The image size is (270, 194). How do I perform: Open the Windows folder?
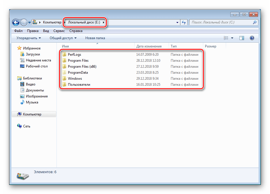(x=75, y=79)
